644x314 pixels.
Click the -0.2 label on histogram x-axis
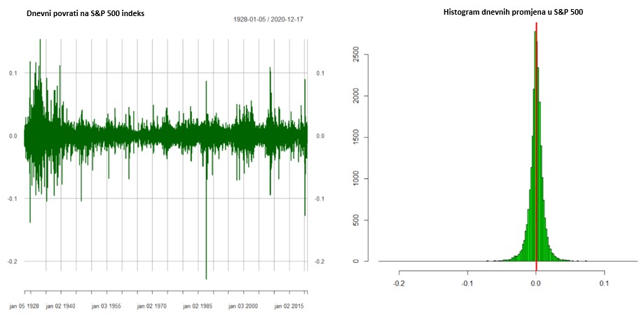(399, 284)
